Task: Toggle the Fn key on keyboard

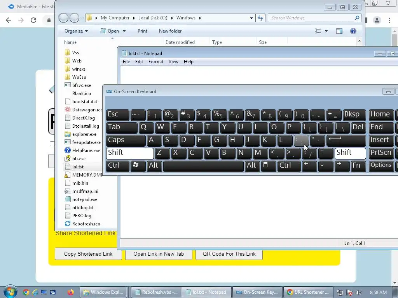Action: 358,166
